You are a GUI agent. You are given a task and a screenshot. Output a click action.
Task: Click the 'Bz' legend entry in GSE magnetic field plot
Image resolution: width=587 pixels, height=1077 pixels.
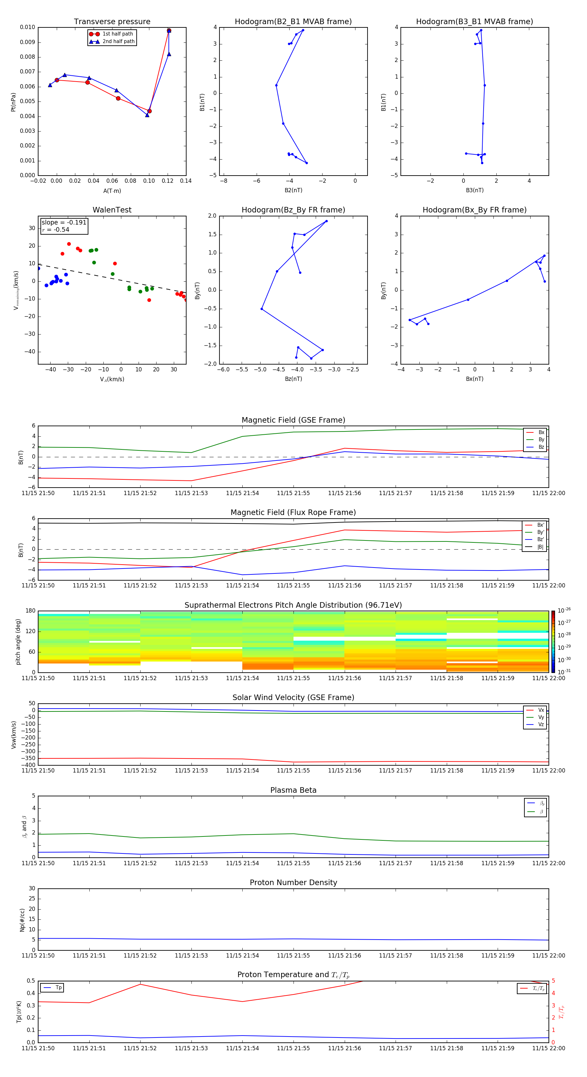point(535,447)
